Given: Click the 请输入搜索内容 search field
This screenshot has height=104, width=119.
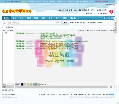Looking at the screenshot, I should tap(31, 23).
